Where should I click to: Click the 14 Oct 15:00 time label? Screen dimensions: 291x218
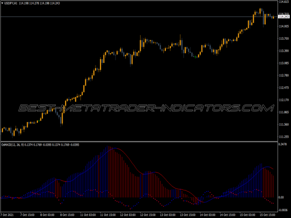click(x=228, y=215)
